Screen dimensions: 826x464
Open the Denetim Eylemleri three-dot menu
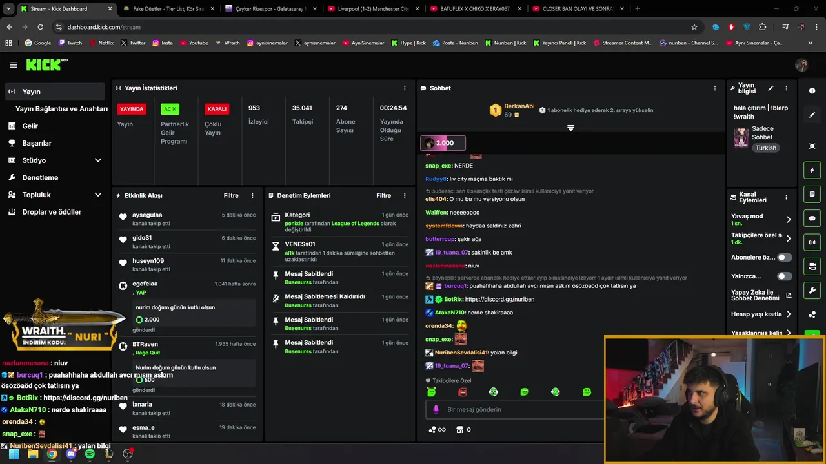click(405, 195)
